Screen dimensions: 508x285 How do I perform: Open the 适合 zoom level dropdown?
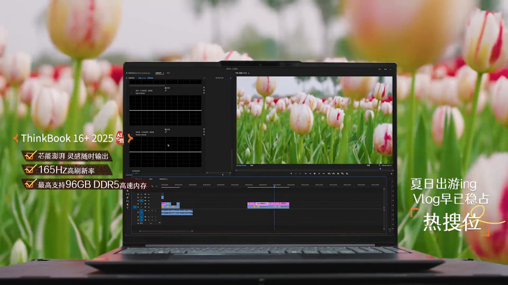pyautogui.click(x=256, y=165)
